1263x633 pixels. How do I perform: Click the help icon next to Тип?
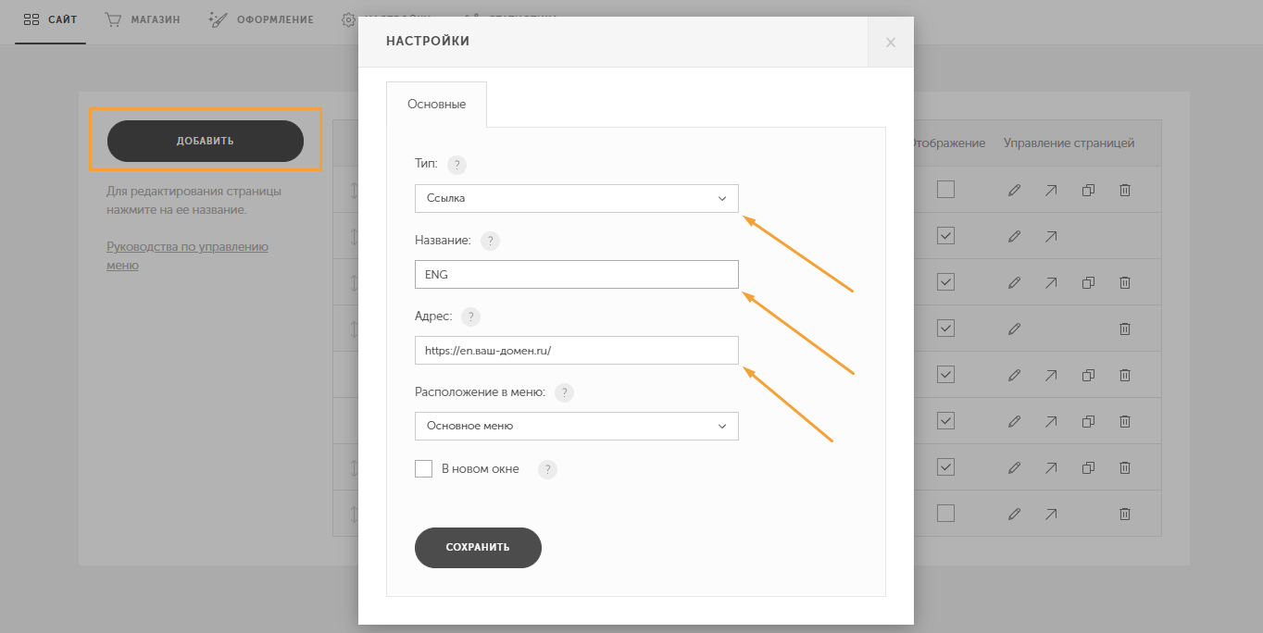pyautogui.click(x=456, y=165)
